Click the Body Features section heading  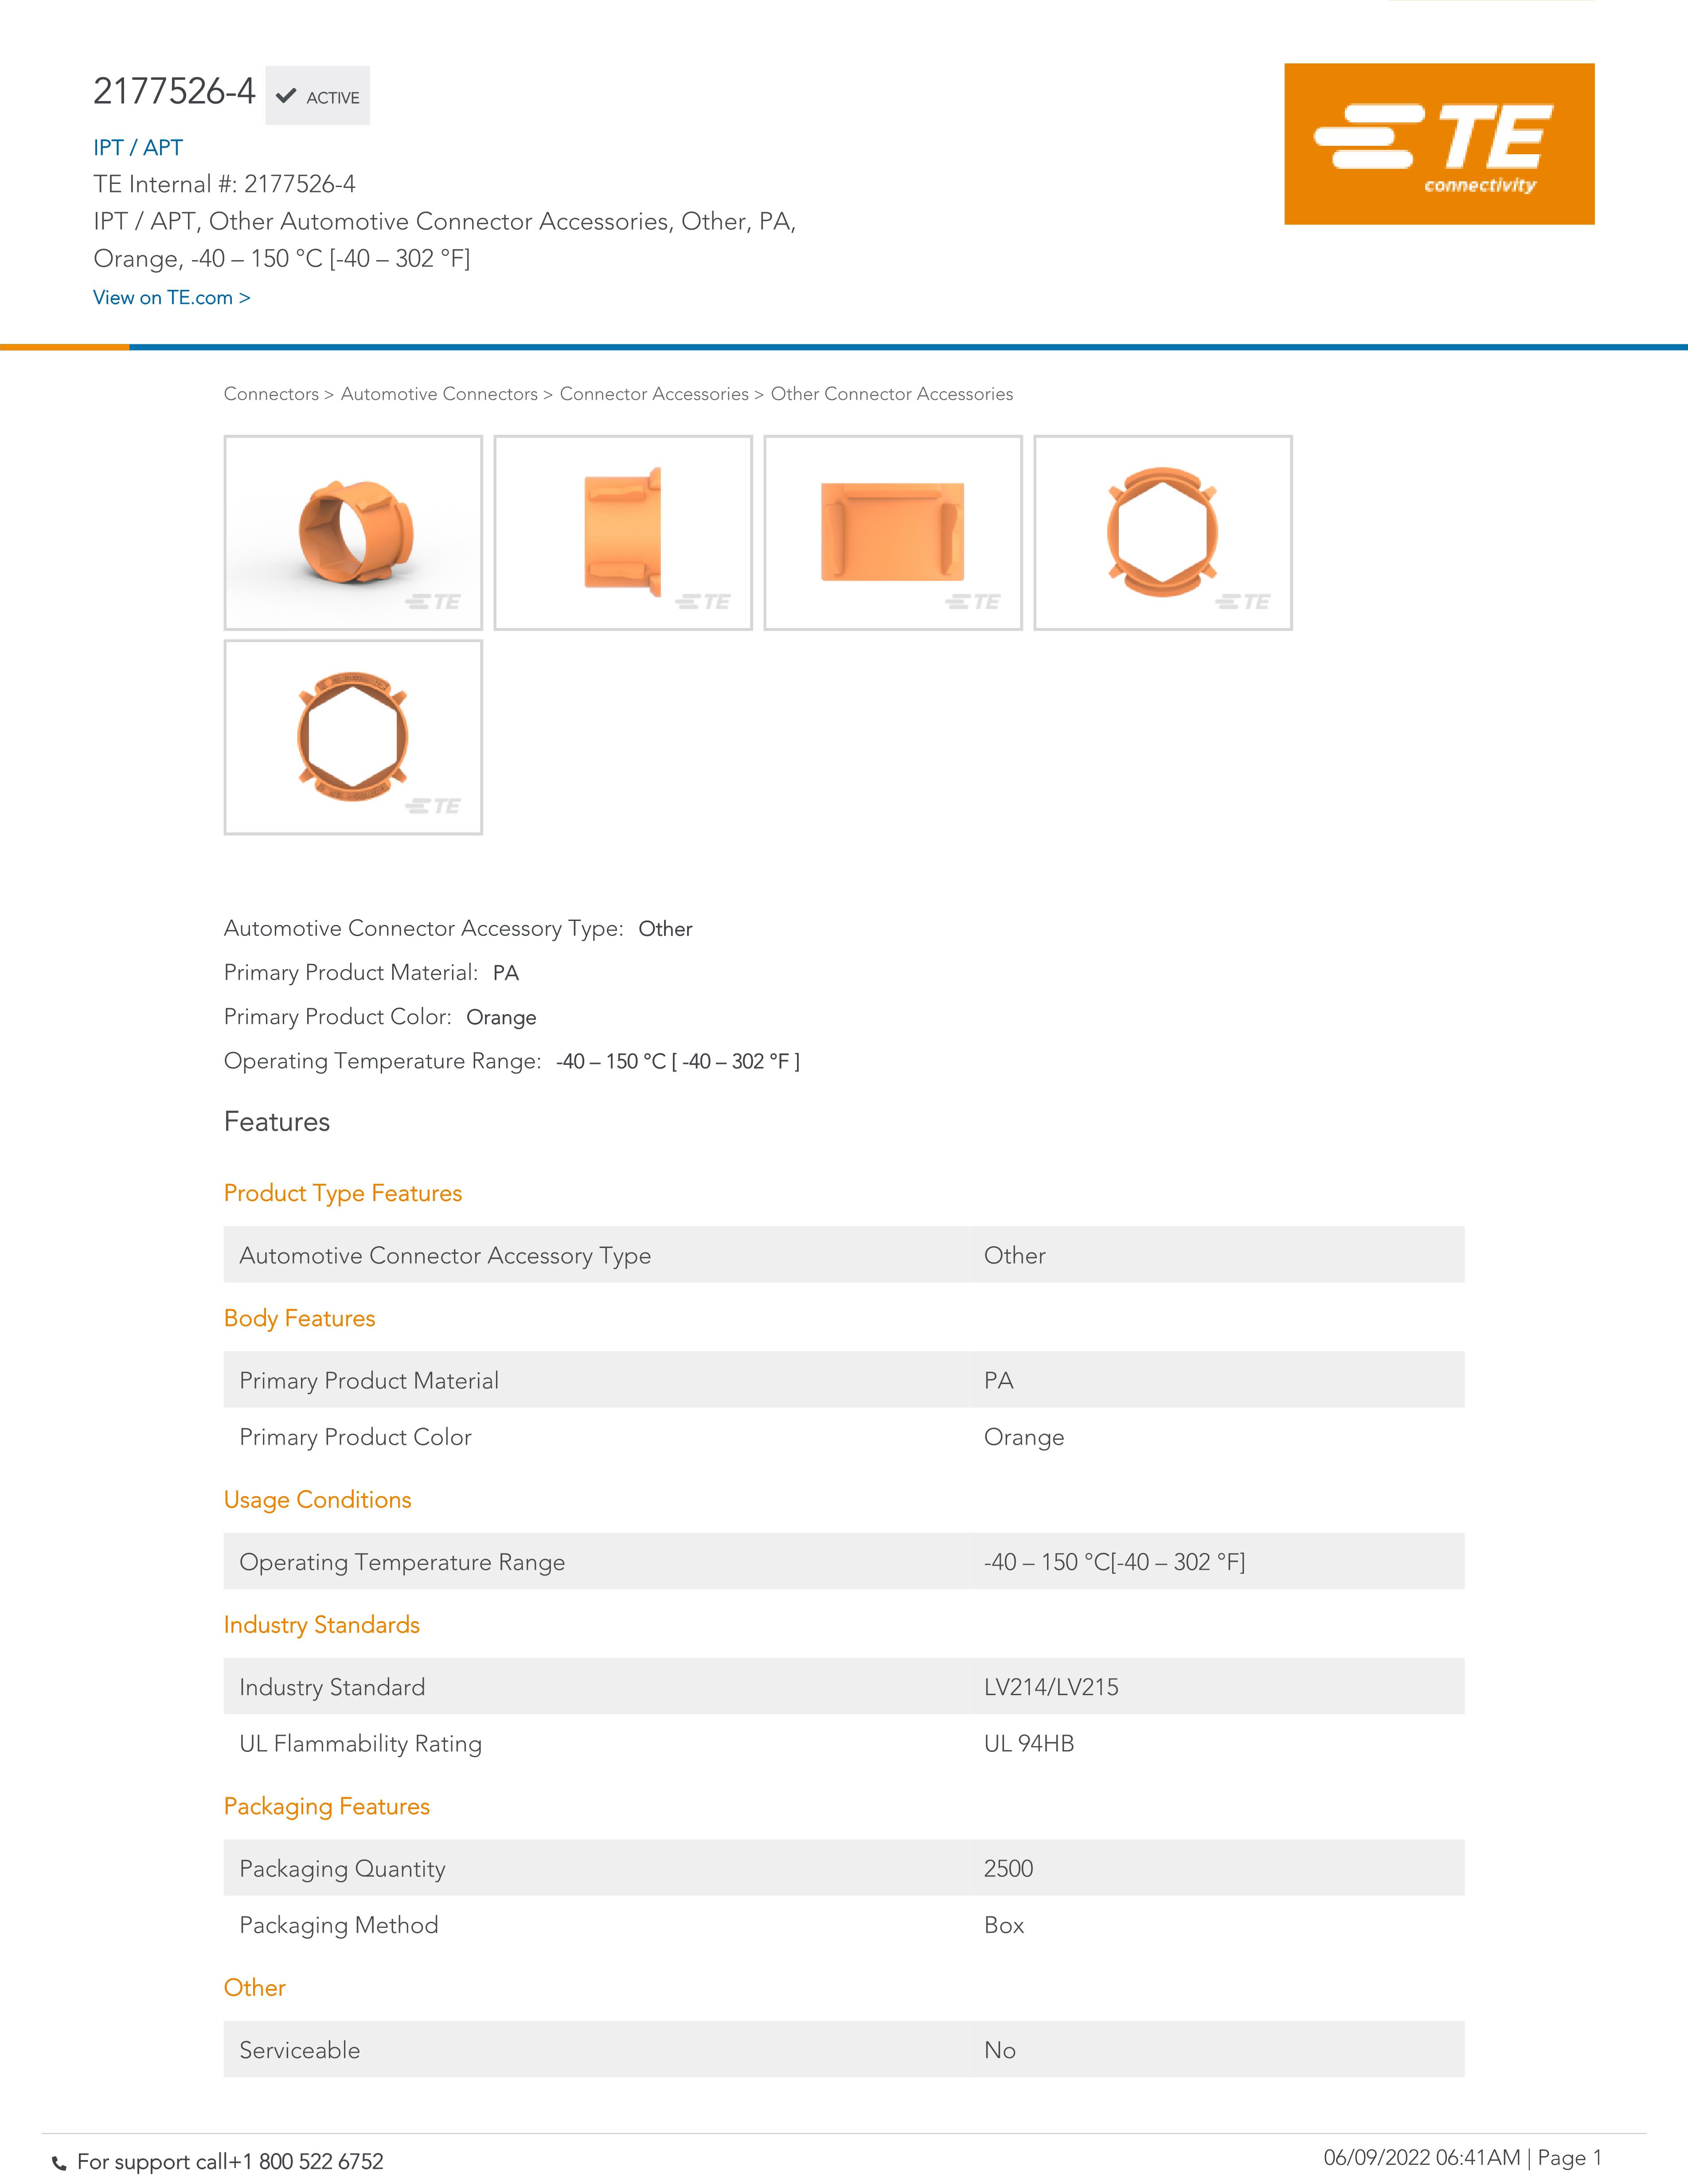pos(300,1318)
